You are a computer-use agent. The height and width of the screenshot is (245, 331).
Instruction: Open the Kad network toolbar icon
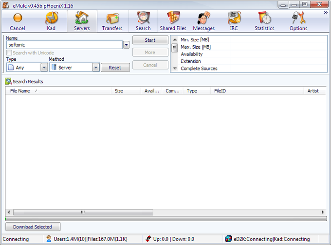pyautogui.click(x=51, y=21)
